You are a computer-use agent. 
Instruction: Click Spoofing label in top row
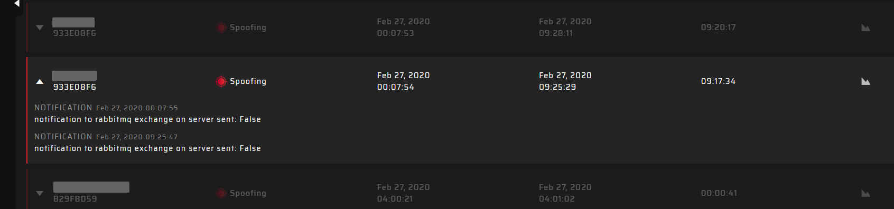tap(248, 27)
